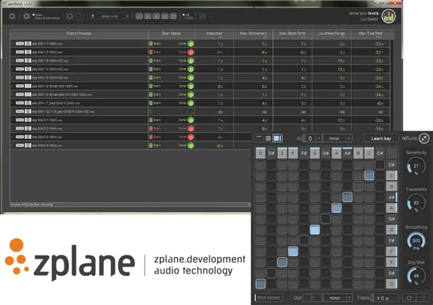Click the ppmBatch level-meter logo icon
This screenshot has width=433, height=305.
click(389, 17)
